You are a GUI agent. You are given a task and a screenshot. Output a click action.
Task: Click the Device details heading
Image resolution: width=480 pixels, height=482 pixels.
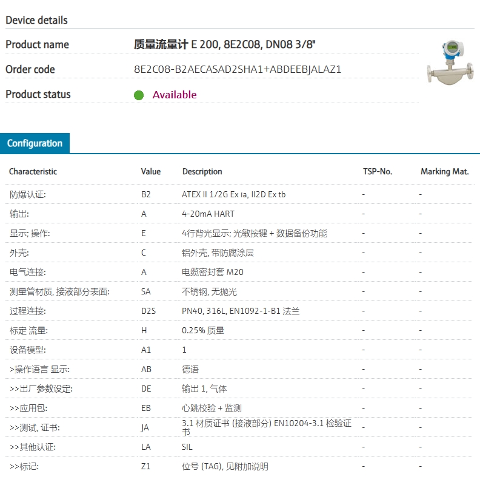coord(36,20)
